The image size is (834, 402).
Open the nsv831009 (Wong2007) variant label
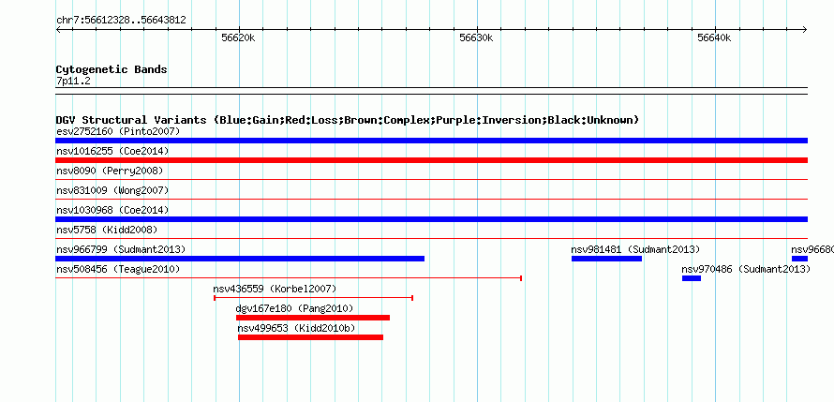(x=112, y=190)
